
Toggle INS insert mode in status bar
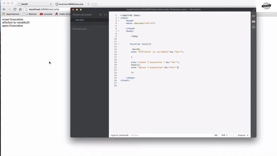click(216, 135)
